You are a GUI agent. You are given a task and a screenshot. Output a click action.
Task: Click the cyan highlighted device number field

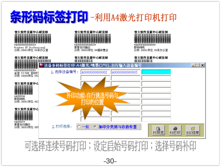tap(156, 72)
